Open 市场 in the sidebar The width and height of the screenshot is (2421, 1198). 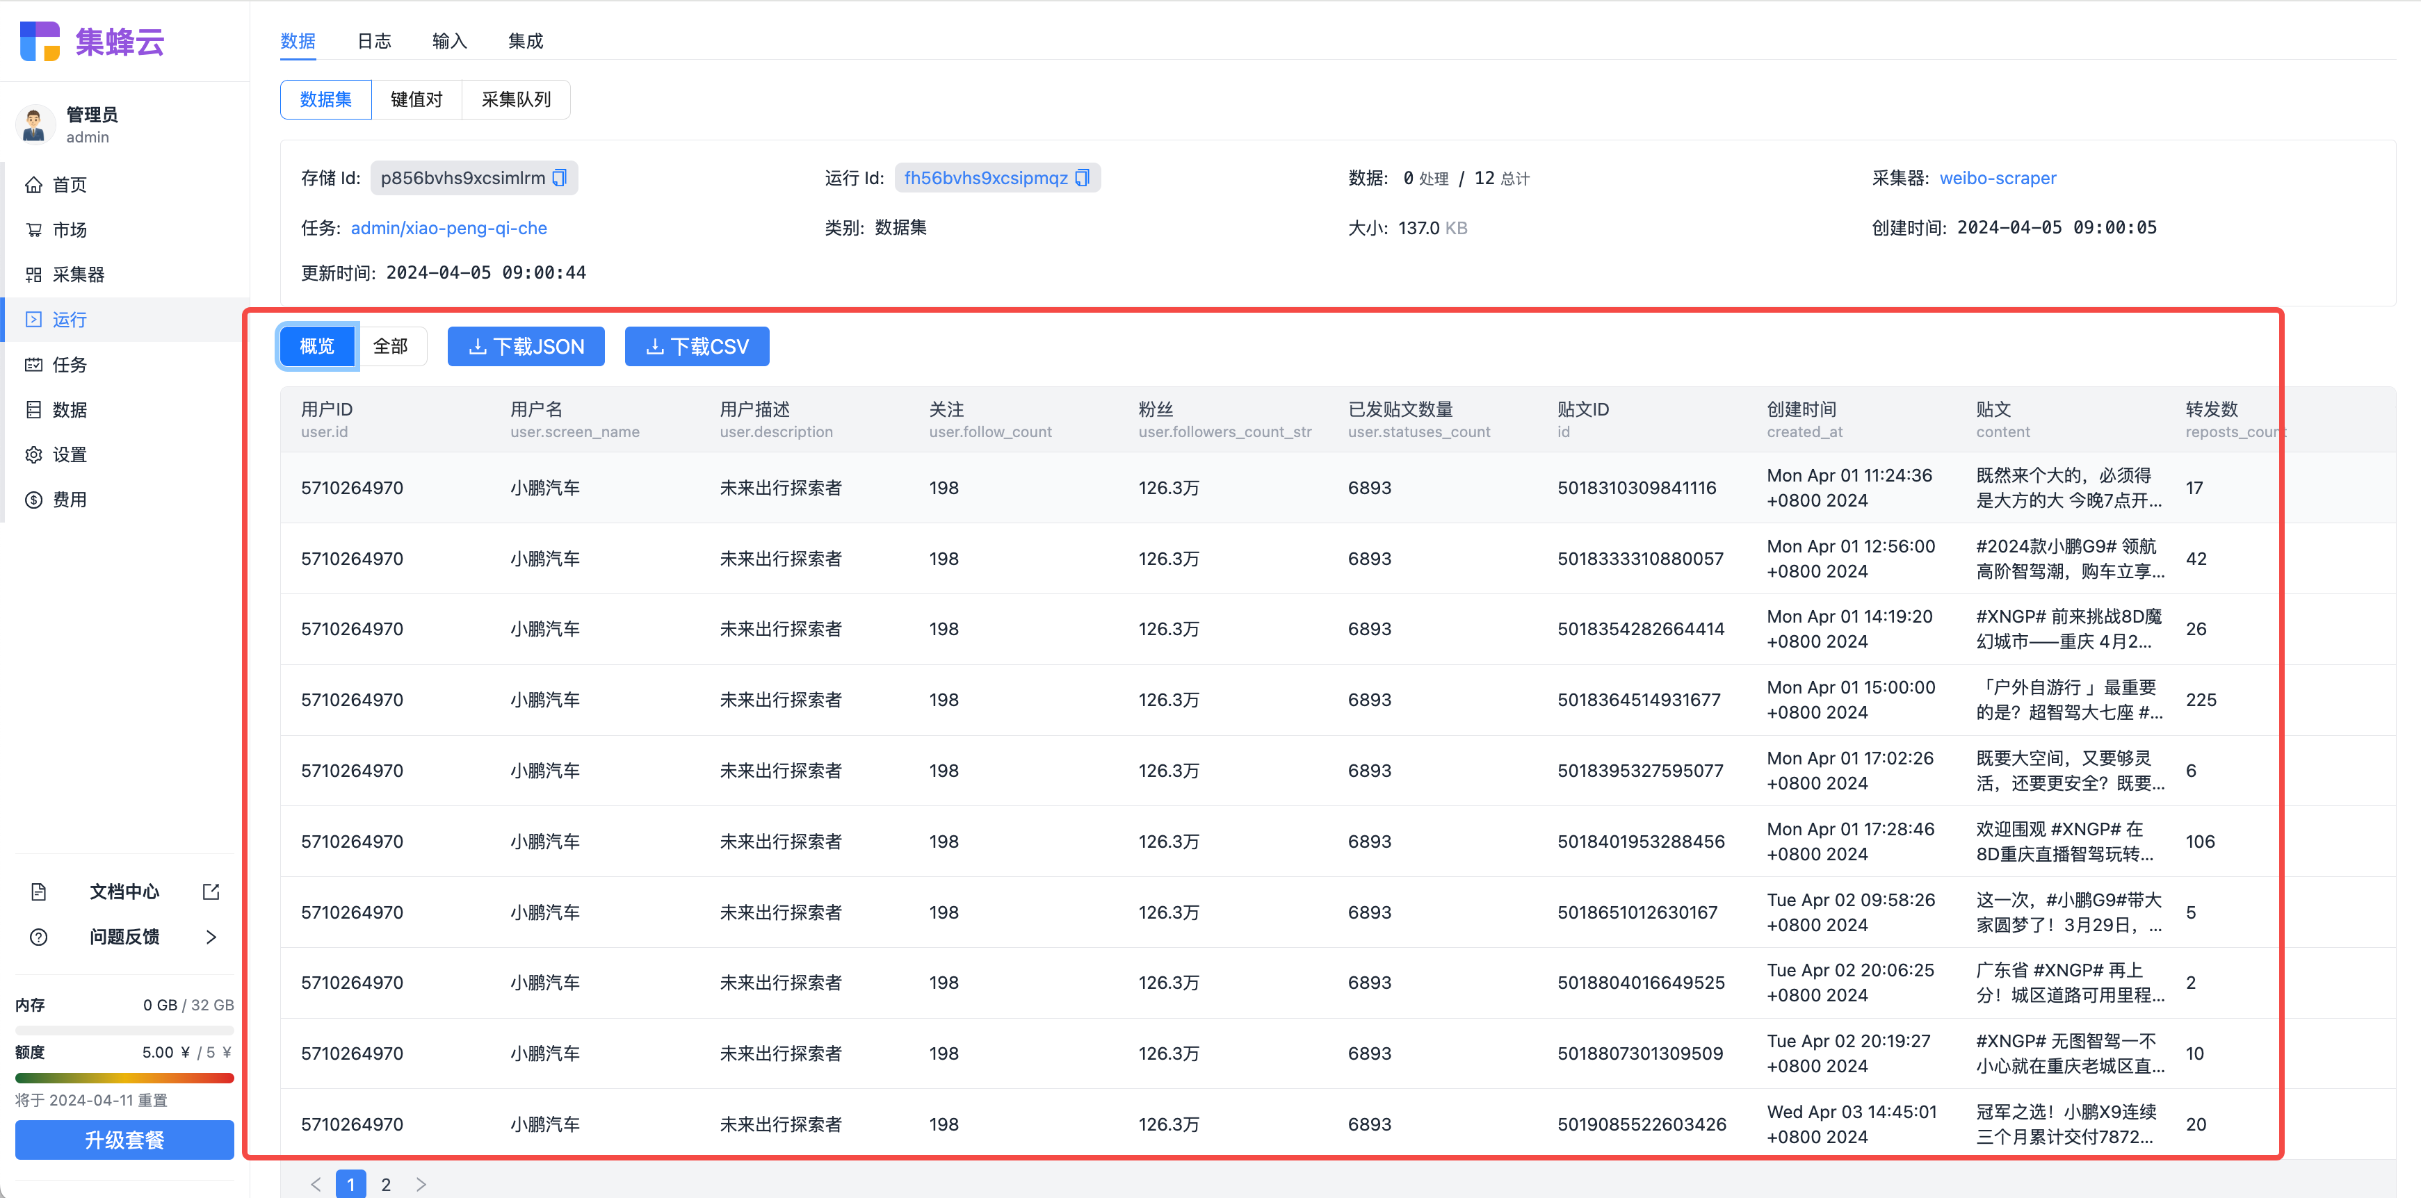pyautogui.click(x=126, y=230)
